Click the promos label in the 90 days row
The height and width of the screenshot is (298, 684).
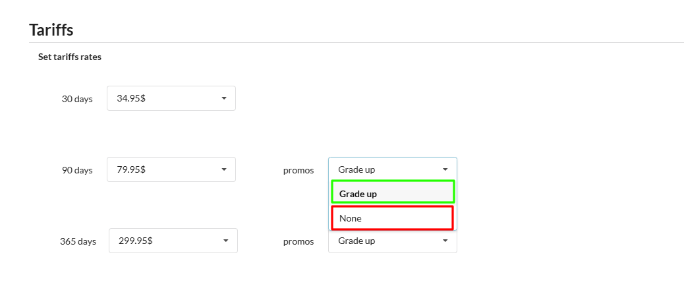coord(299,170)
